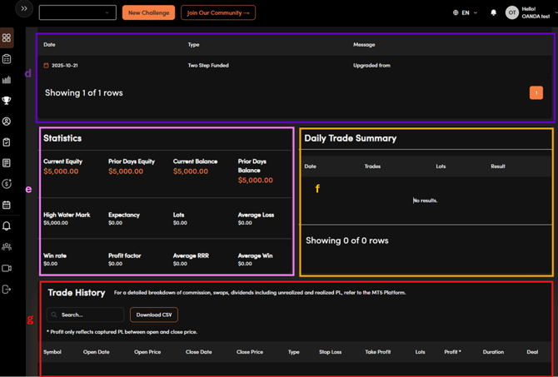Open the EN language dropdown

[x=466, y=12]
